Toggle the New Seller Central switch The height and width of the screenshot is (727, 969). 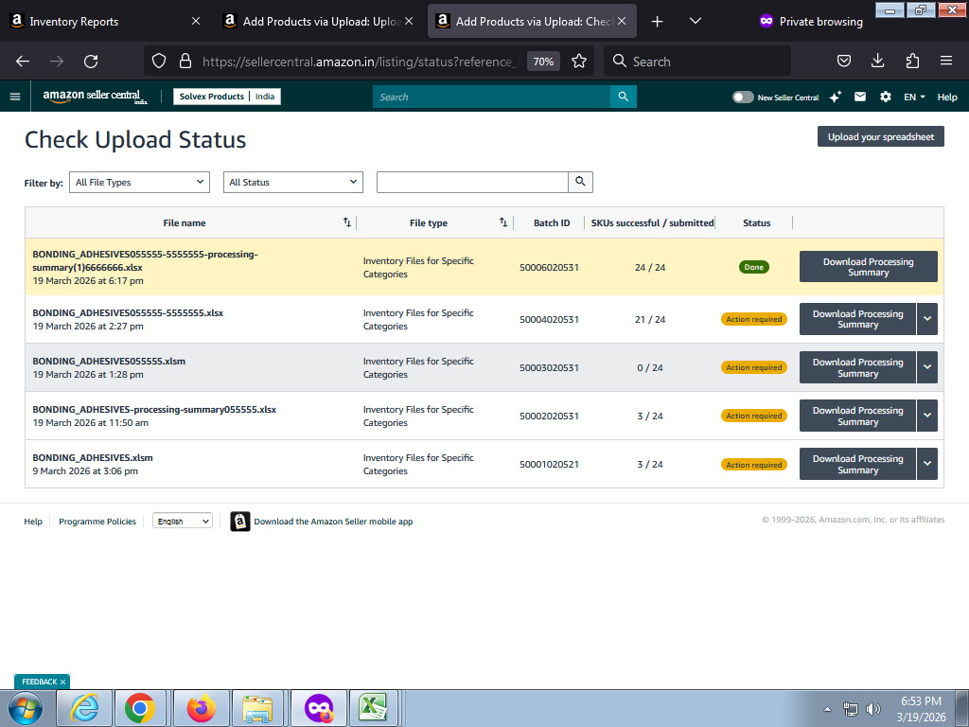(x=743, y=98)
